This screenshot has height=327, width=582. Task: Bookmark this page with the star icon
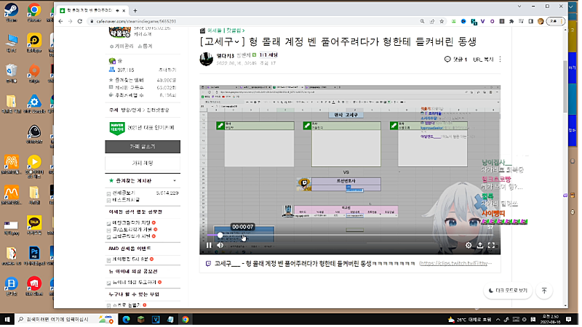[442, 22]
